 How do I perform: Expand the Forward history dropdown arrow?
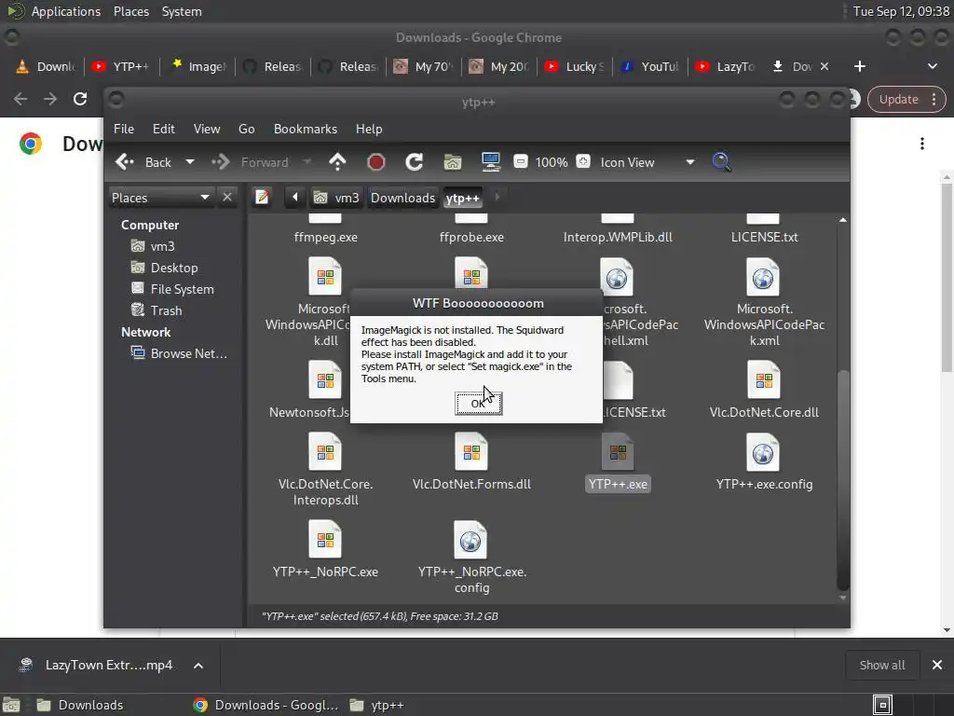pyautogui.click(x=307, y=162)
